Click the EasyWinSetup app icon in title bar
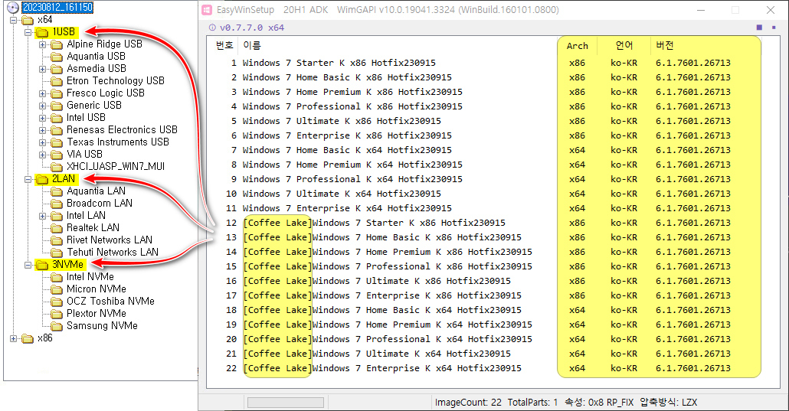 [207, 10]
